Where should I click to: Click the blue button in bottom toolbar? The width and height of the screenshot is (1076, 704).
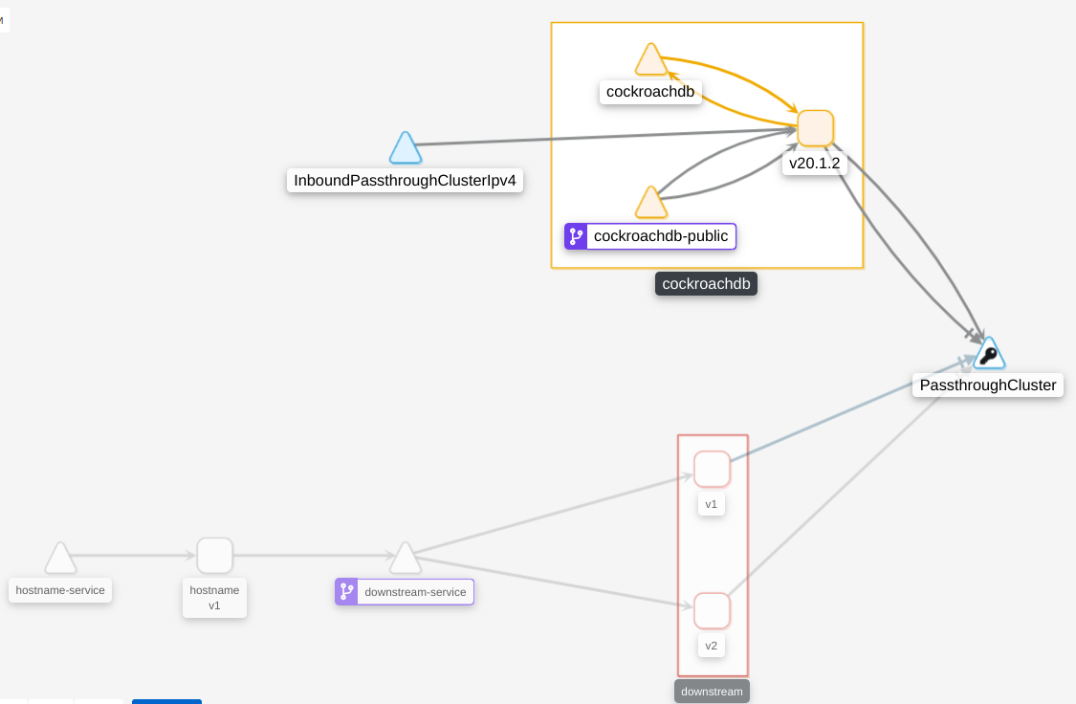pos(166,701)
